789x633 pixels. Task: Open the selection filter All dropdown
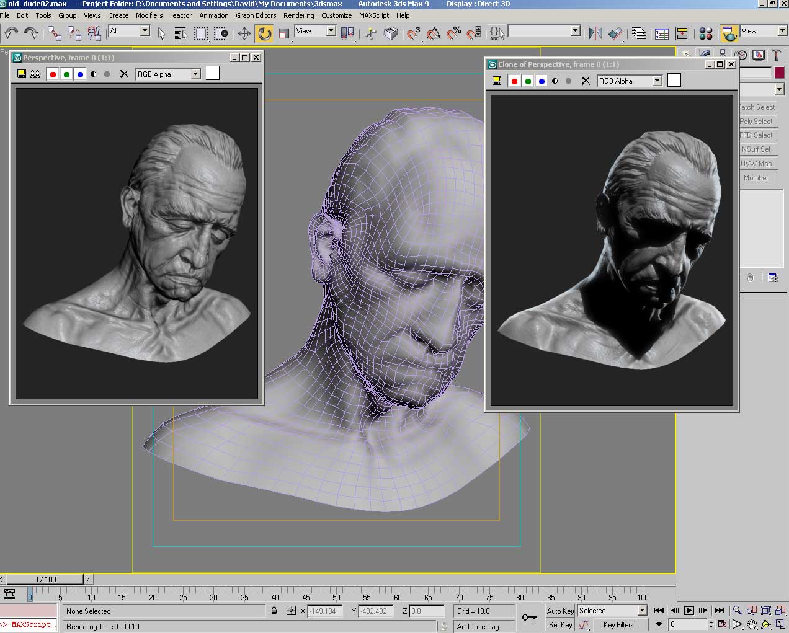pos(129,30)
